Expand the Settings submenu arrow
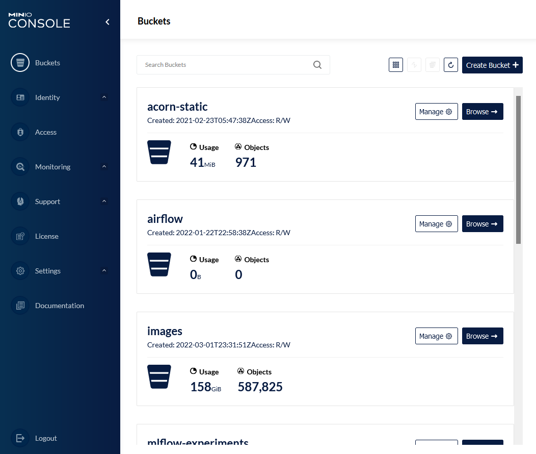 click(x=104, y=271)
